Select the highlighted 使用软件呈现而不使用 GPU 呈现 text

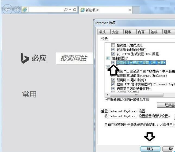click(141, 63)
